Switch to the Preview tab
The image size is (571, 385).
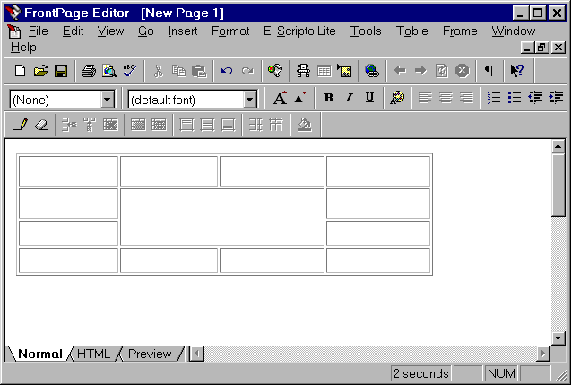point(149,354)
